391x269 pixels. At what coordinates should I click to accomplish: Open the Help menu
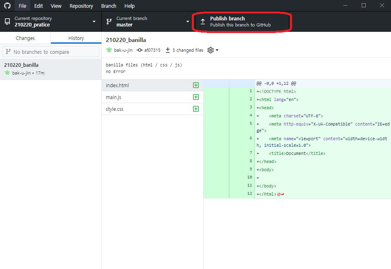click(130, 6)
